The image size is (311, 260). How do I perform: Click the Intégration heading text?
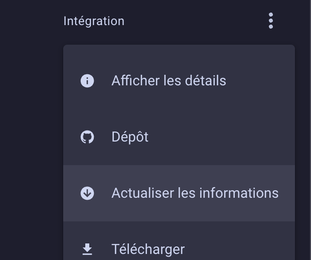click(x=94, y=21)
